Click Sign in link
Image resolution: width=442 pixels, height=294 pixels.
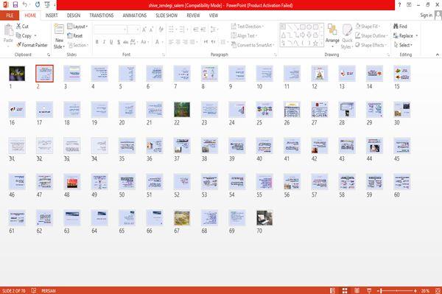(426, 15)
